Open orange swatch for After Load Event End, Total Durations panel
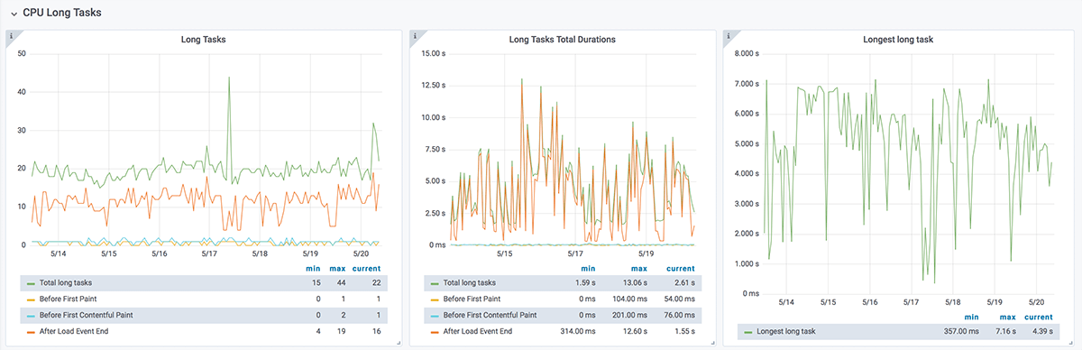1082x350 pixels. (434, 332)
